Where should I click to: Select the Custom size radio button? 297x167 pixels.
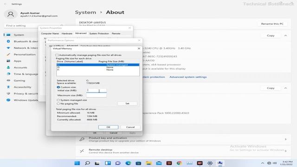(x=58, y=87)
